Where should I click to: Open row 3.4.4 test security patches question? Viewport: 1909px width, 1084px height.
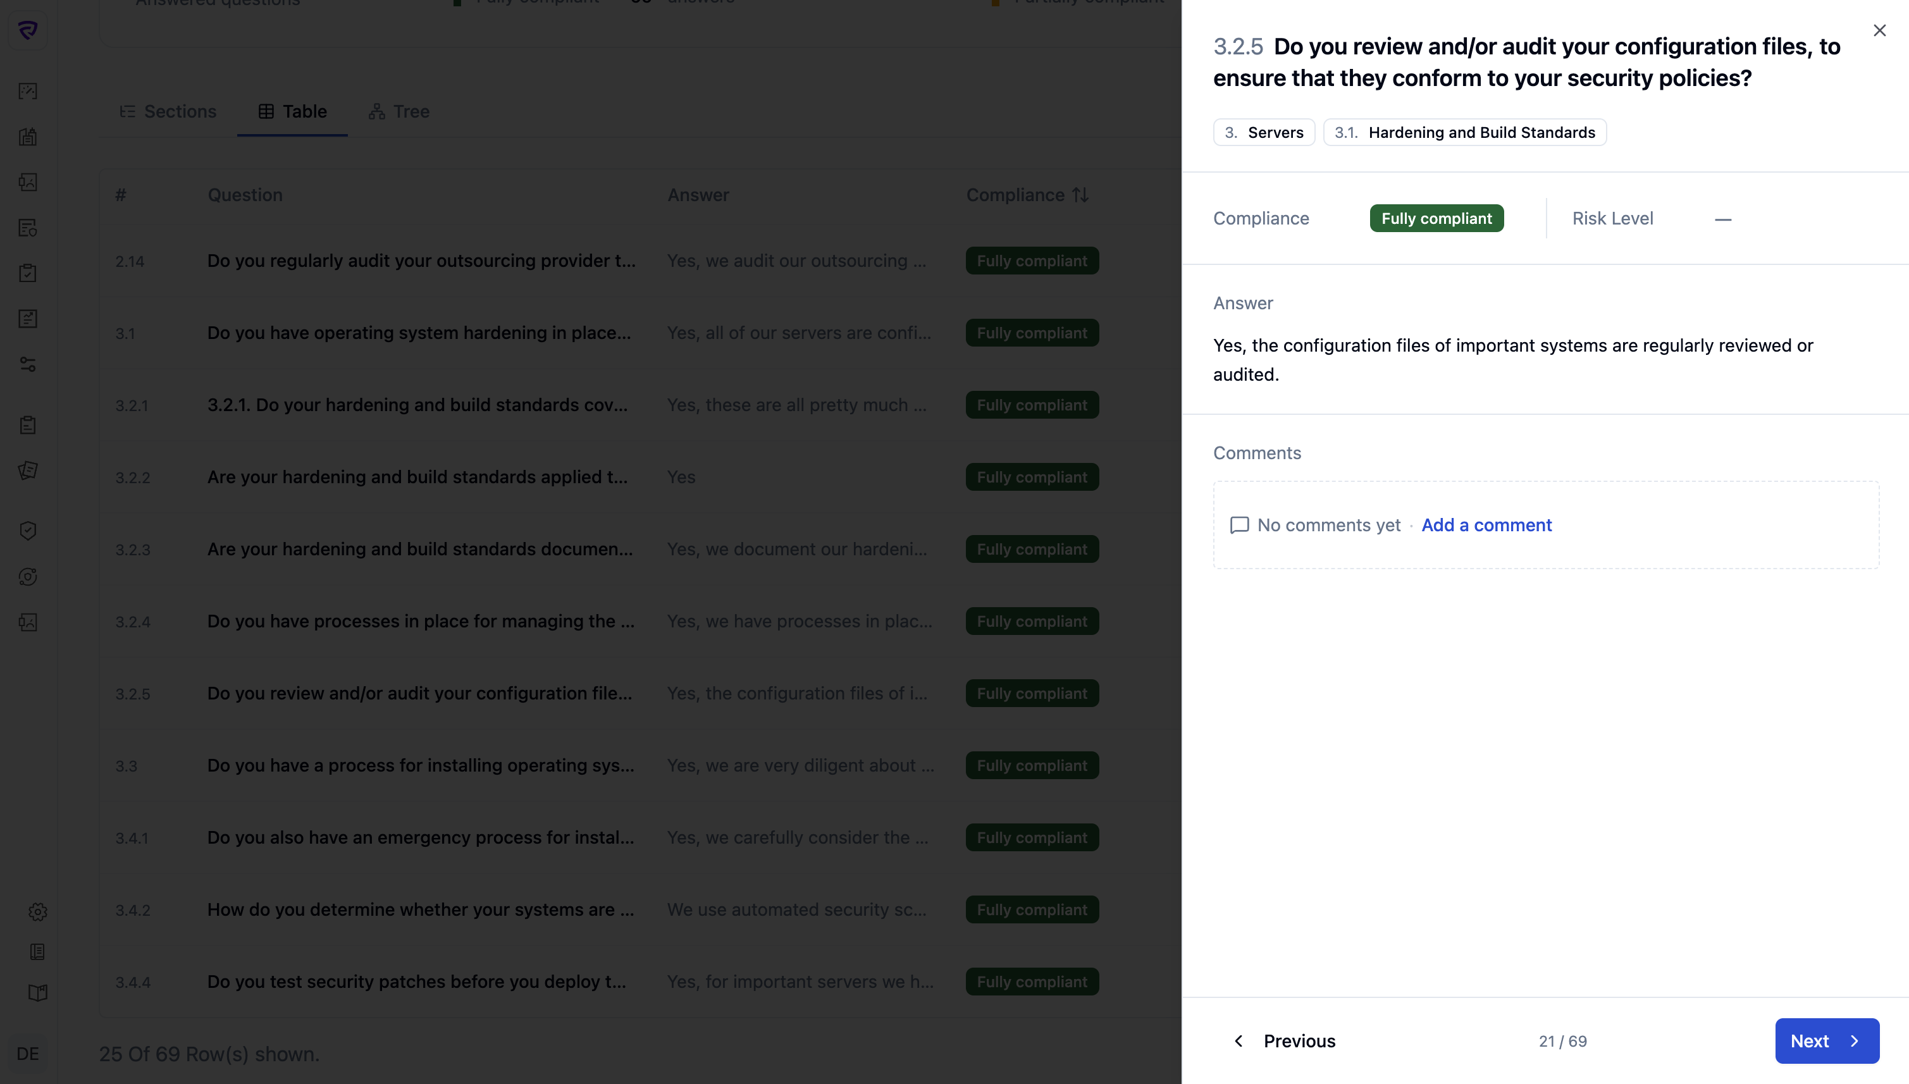416,982
